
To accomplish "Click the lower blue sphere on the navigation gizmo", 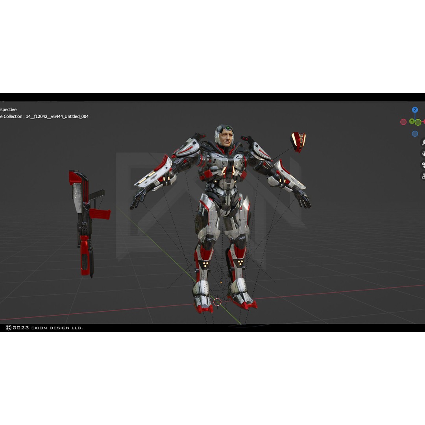I will (415, 133).
